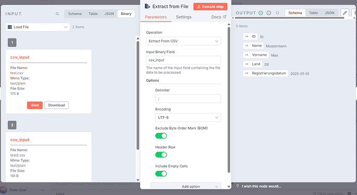Click the value 2025-01-01

tap(300, 74)
